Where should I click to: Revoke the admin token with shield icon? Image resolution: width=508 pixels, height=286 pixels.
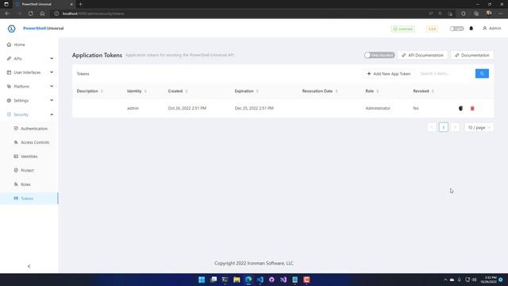point(460,108)
